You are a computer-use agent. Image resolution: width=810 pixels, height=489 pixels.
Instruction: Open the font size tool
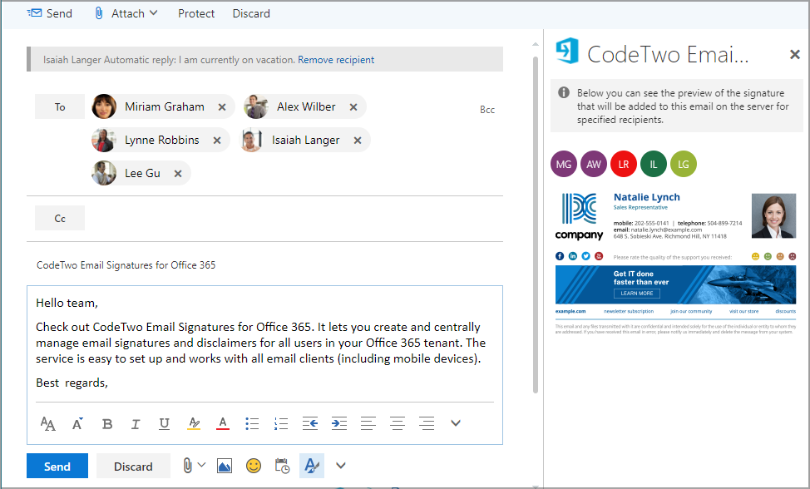click(x=48, y=423)
